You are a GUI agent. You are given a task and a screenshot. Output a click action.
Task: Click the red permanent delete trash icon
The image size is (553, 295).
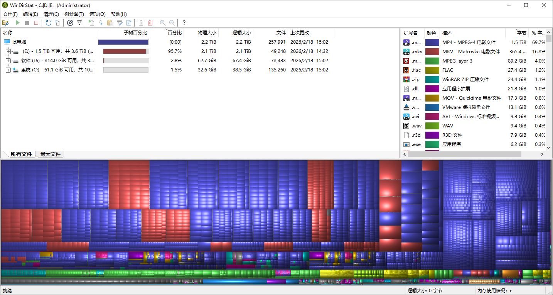point(150,23)
